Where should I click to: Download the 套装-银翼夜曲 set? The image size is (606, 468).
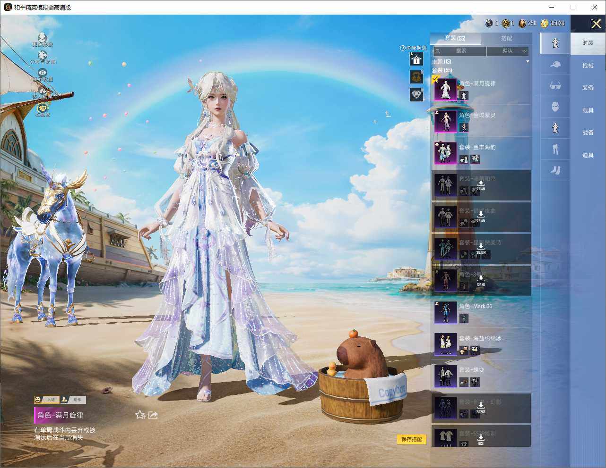(x=481, y=217)
